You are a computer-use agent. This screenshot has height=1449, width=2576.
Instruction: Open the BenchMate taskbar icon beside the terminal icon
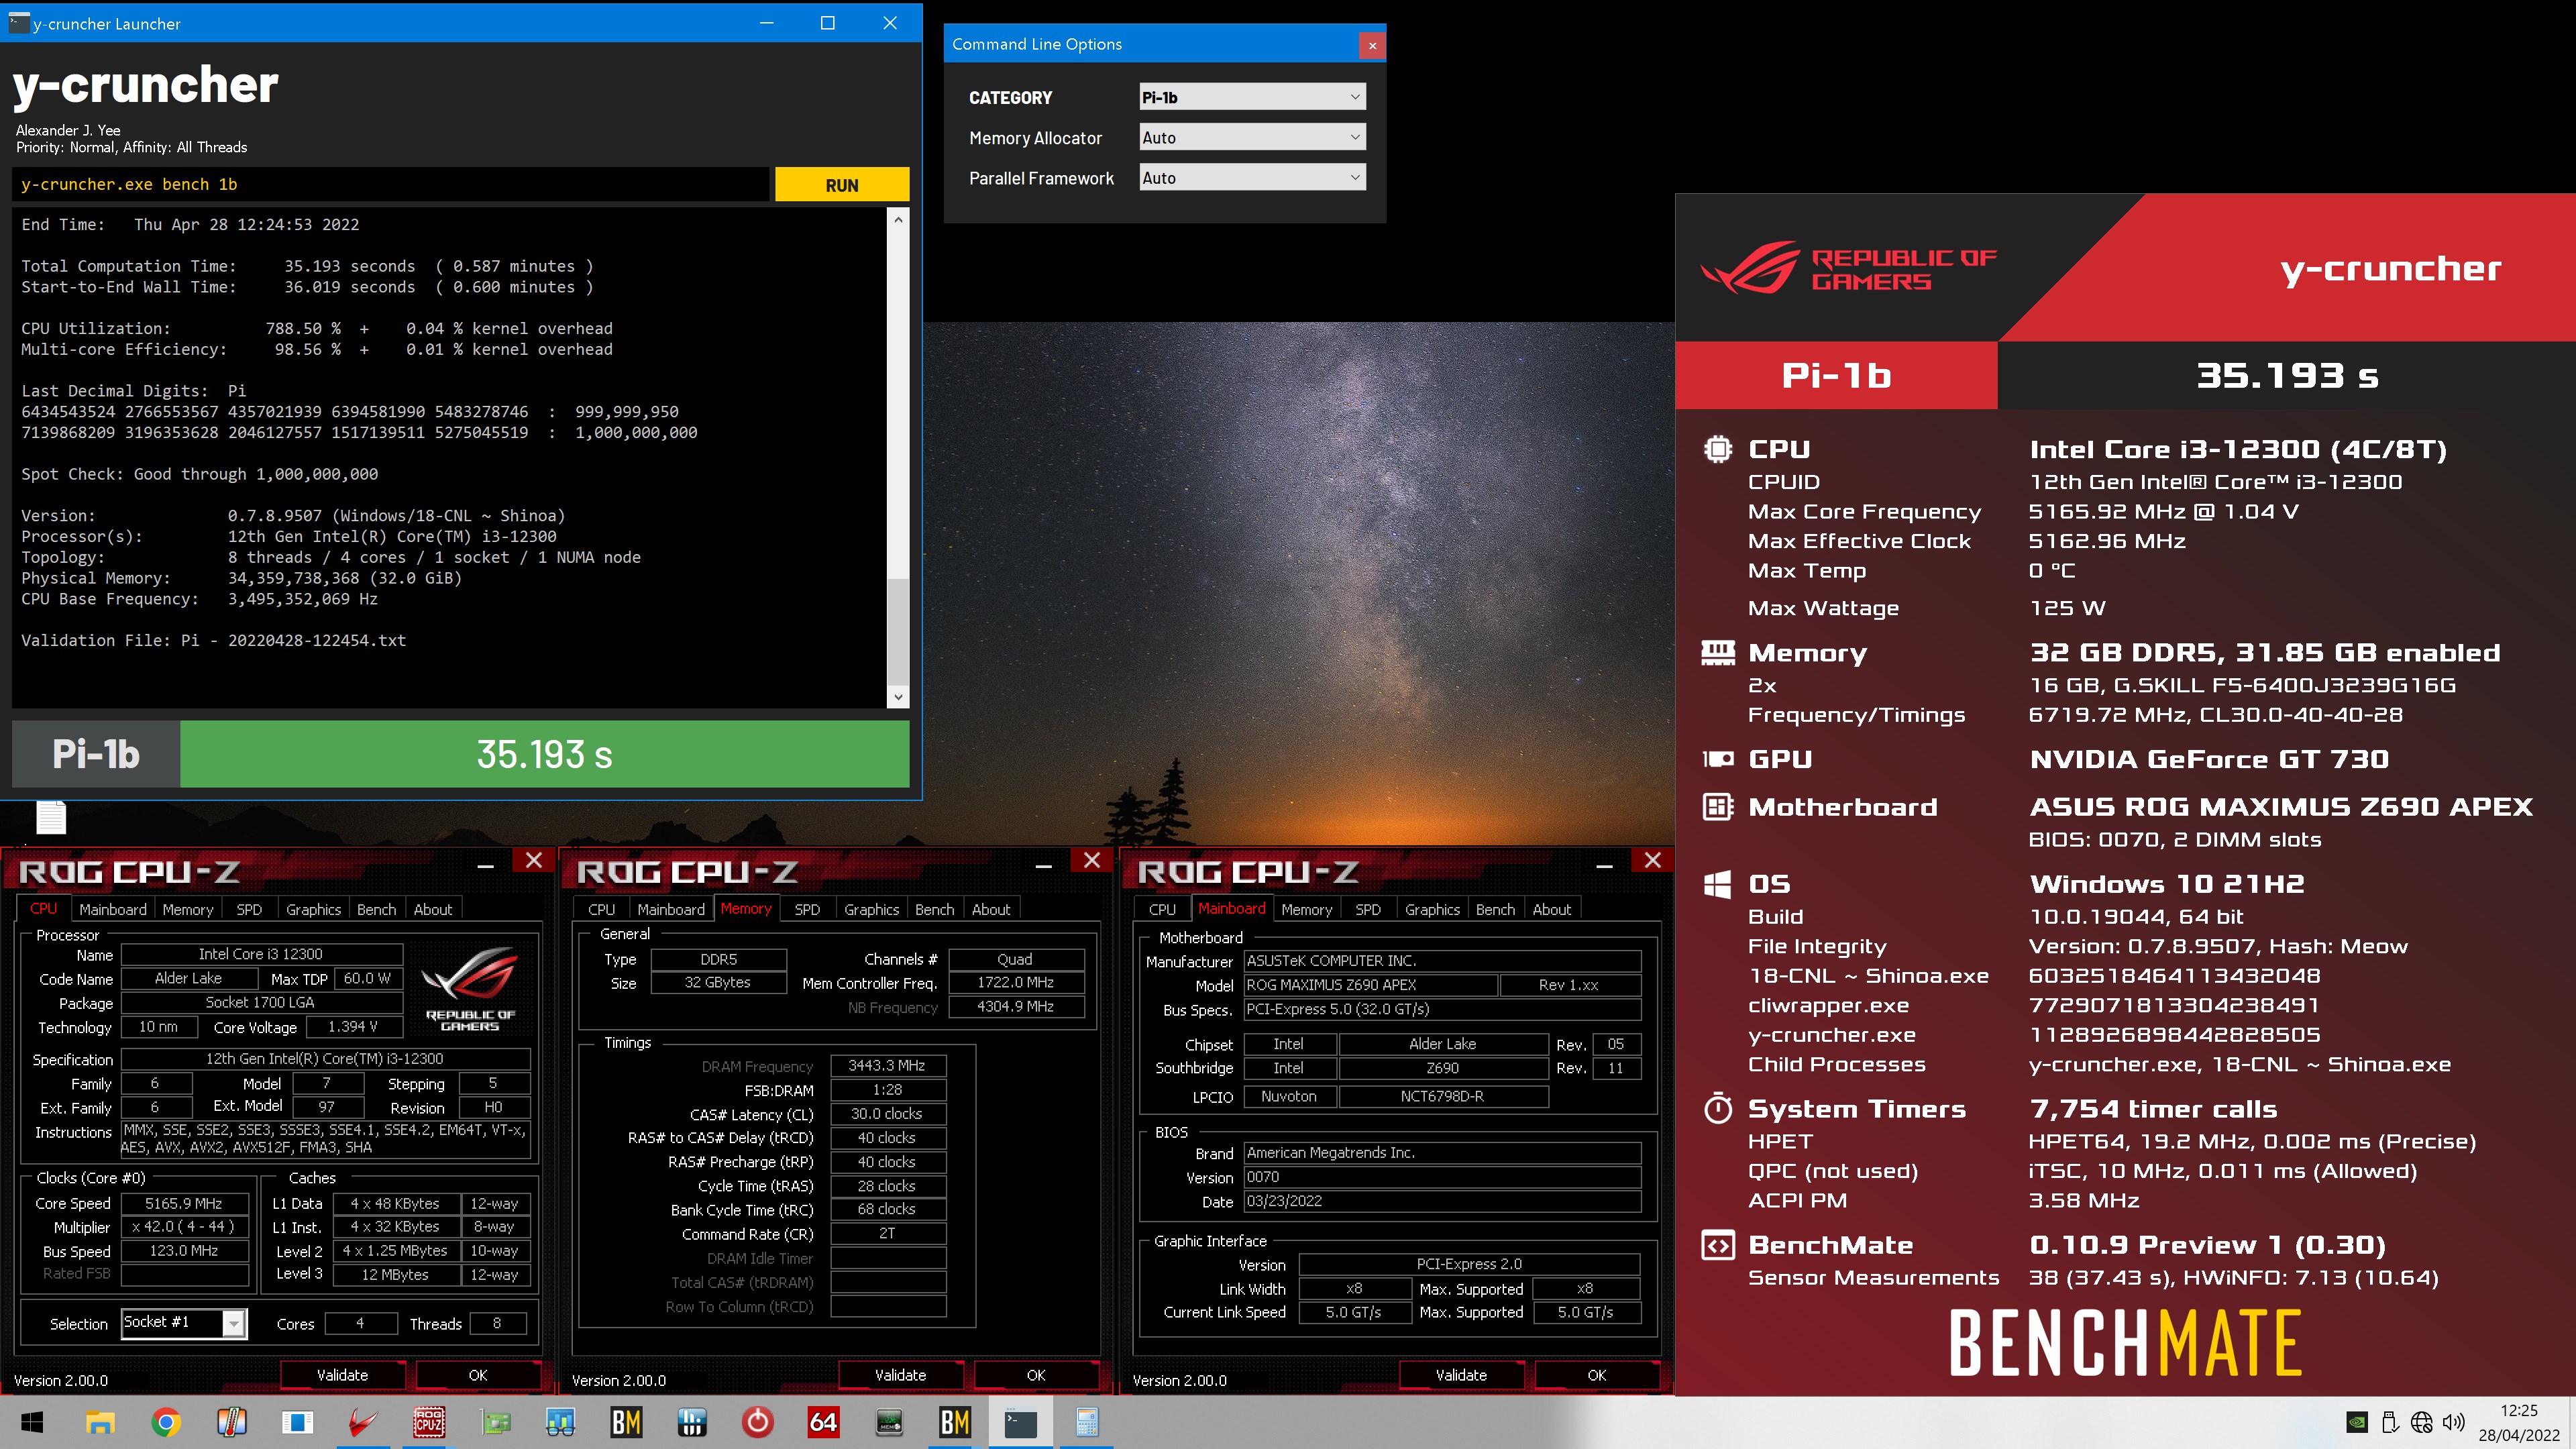point(955,1422)
